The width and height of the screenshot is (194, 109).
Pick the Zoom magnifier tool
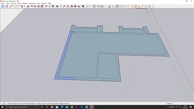tap(64, 6)
